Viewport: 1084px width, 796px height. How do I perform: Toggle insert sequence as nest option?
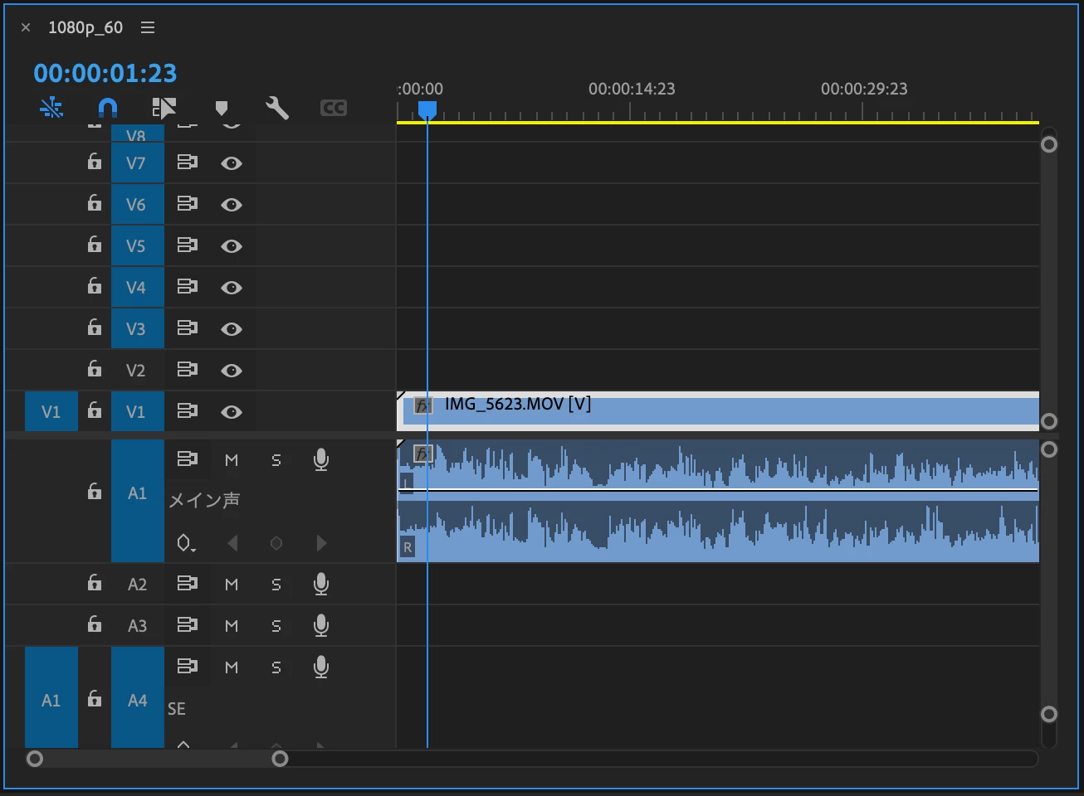point(51,108)
